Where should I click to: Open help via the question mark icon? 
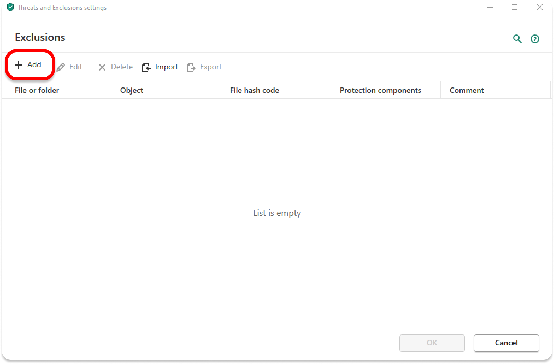tap(535, 39)
